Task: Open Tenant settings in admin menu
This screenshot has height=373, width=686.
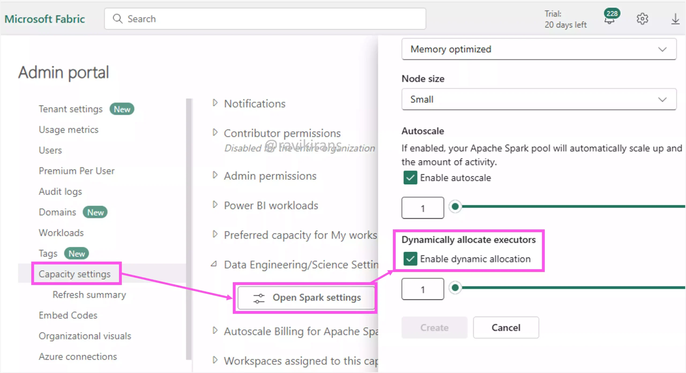Action: [x=71, y=109]
